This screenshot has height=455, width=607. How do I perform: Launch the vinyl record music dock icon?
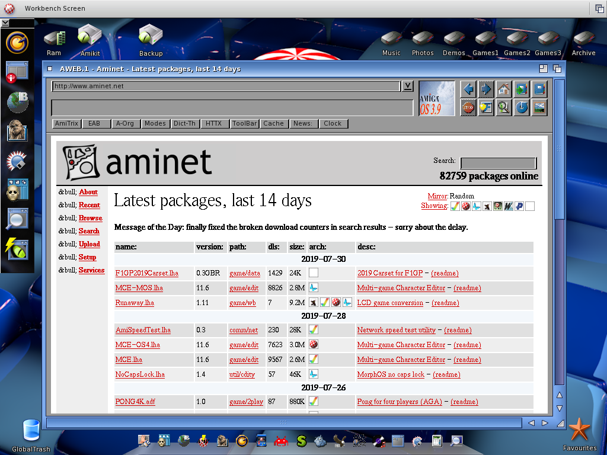point(379,441)
